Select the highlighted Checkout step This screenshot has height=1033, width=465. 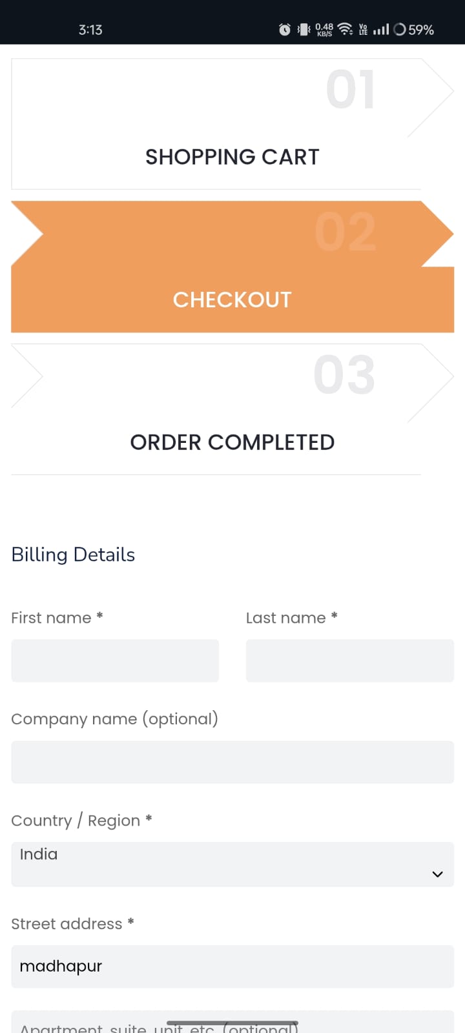[232, 300]
